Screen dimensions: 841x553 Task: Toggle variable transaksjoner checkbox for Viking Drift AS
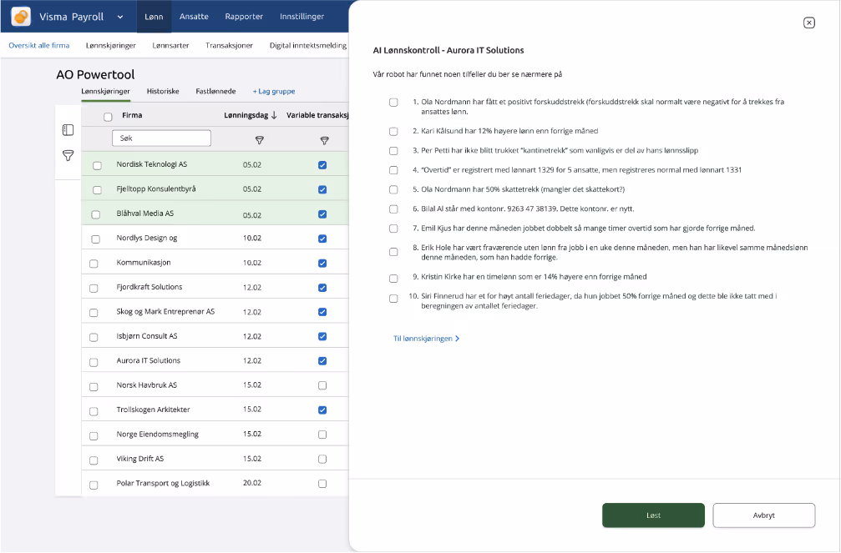point(322,459)
